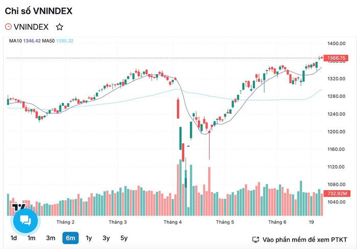
Task: Show the 3y chart range
Action: click(x=106, y=238)
